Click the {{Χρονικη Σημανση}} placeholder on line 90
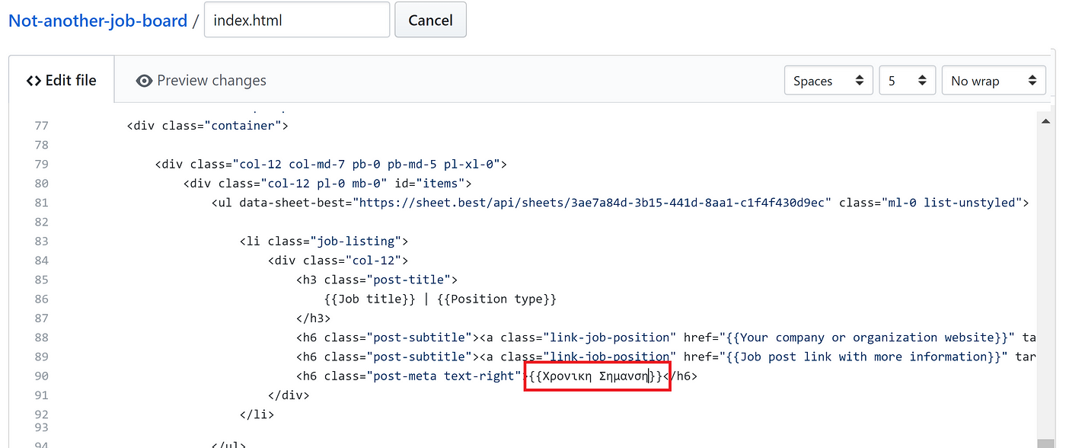Screen dimensions: 1066x448 point(595,376)
